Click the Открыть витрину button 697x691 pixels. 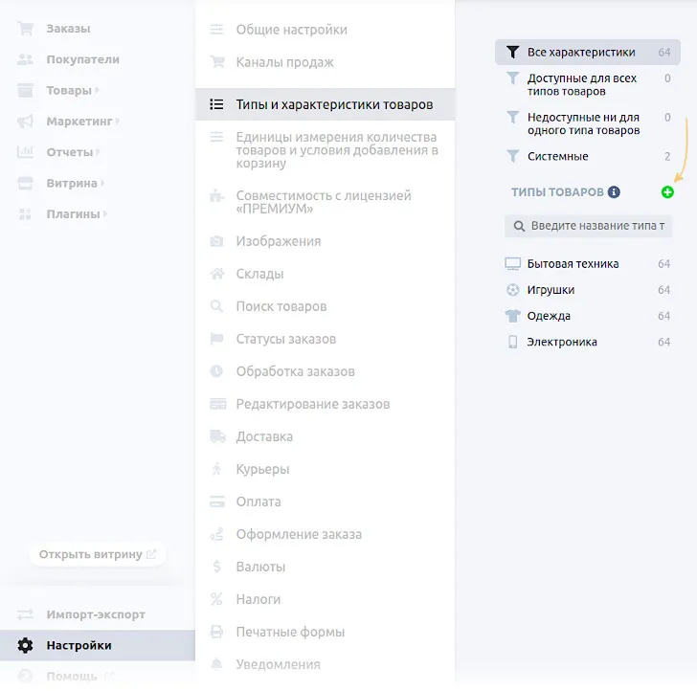[97, 554]
